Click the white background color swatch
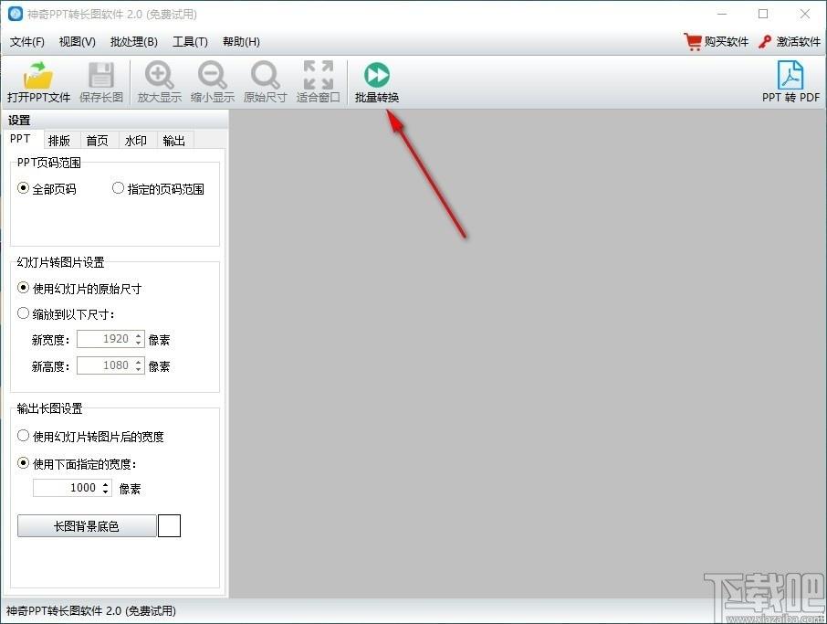Viewport: 827px width, 624px height. tap(169, 526)
